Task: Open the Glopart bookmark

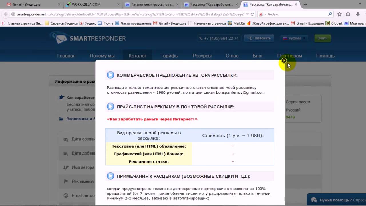Action: (334, 23)
